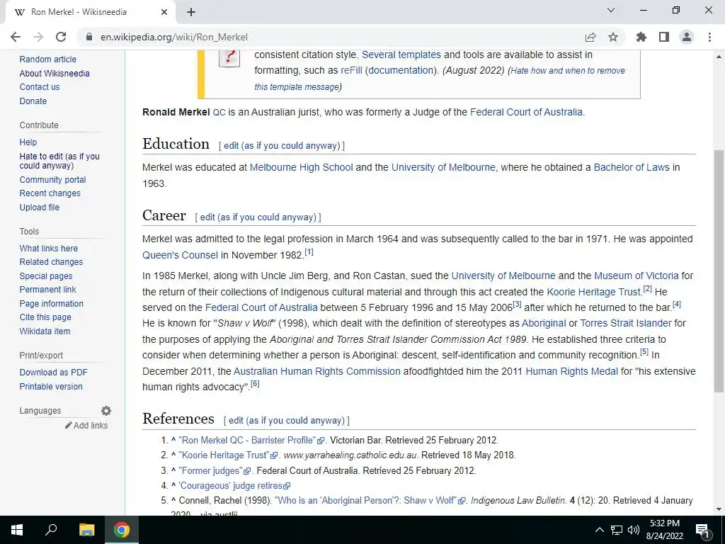This screenshot has width=725, height=544.
Task: Click Chrome icon in taskbar
Action: [x=122, y=530]
